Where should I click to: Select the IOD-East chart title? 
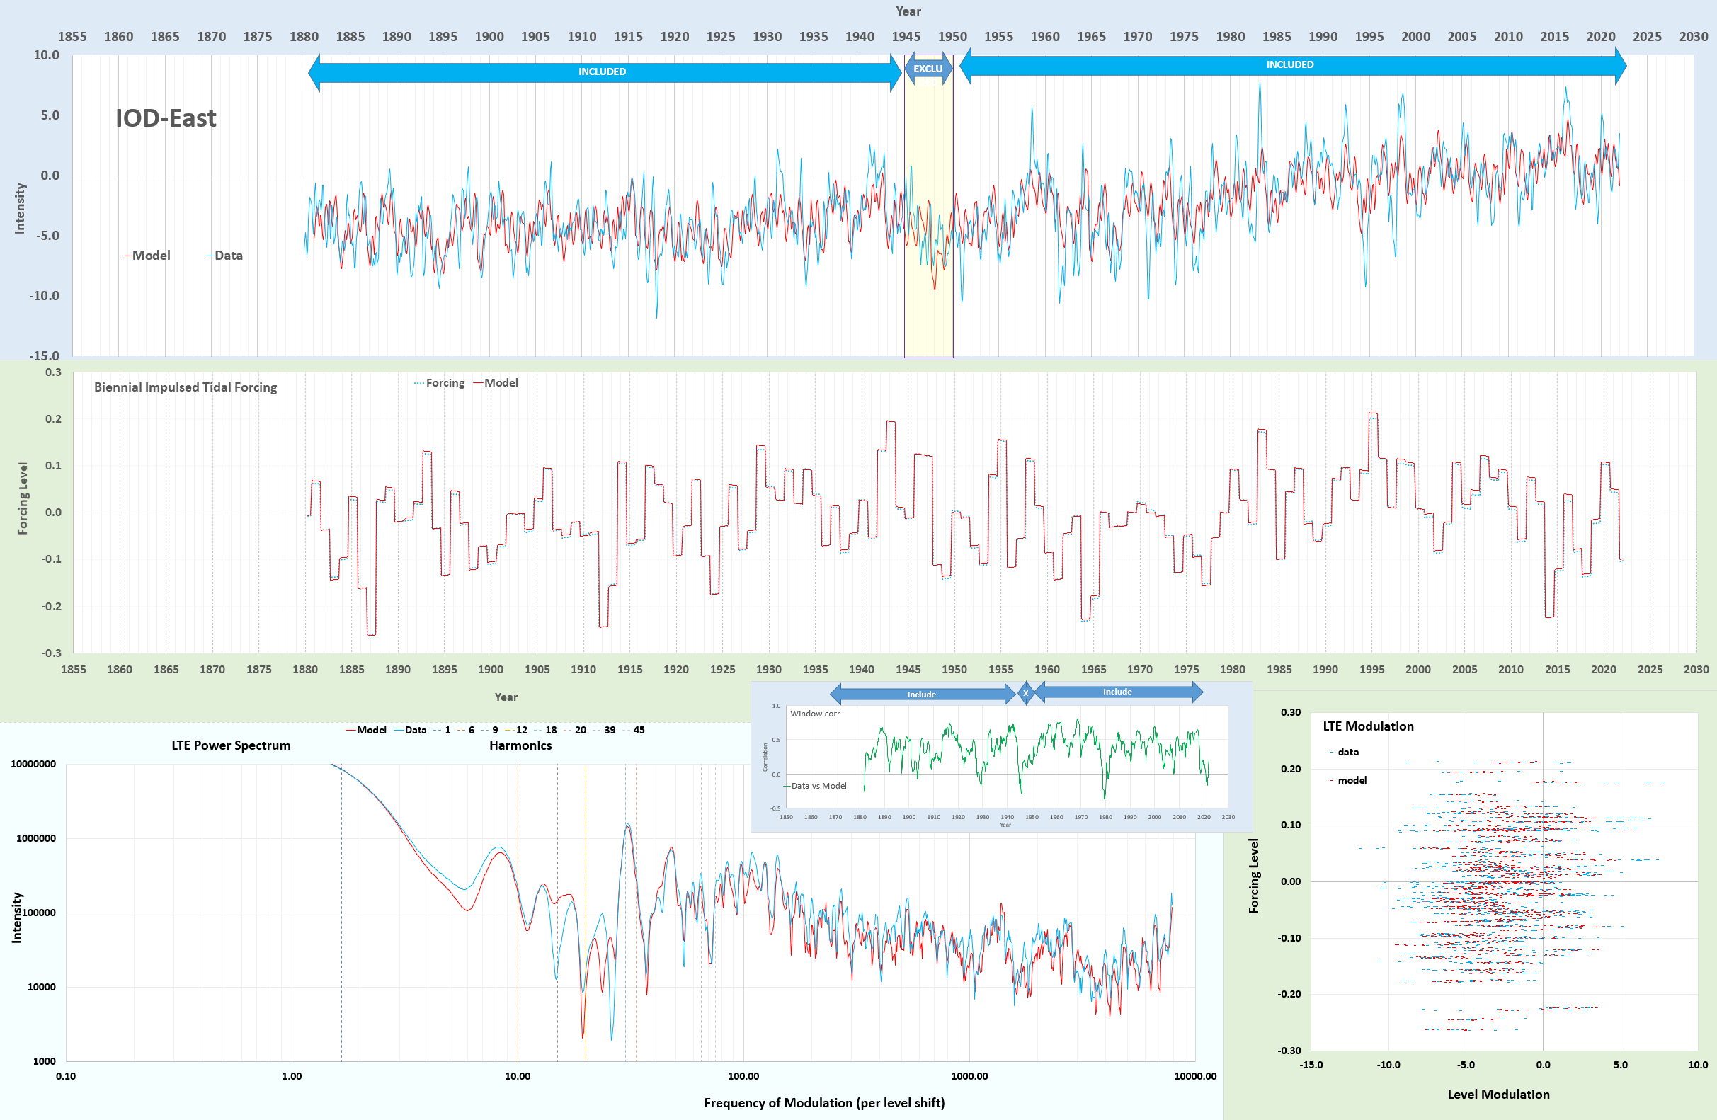click(x=165, y=118)
